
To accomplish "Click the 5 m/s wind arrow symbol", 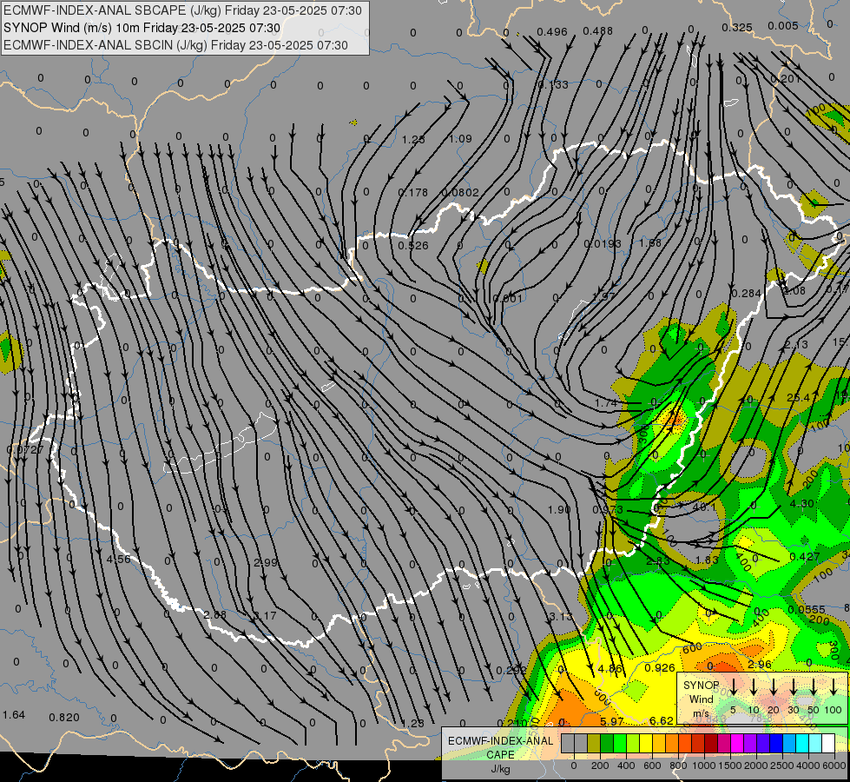I will click(734, 686).
